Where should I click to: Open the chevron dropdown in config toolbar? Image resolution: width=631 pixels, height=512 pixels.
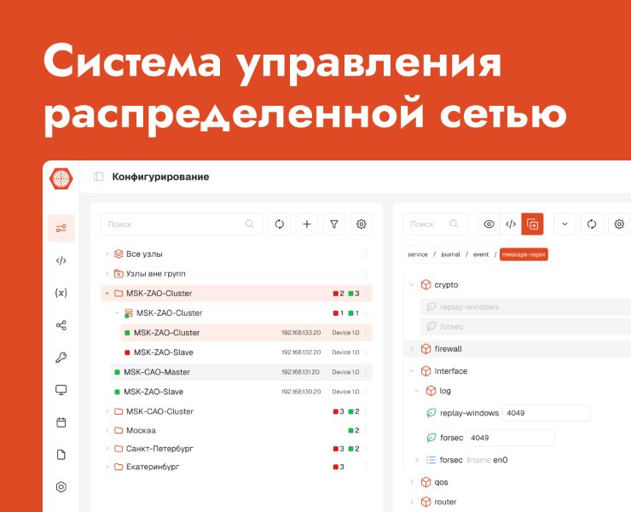coord(564,224)
